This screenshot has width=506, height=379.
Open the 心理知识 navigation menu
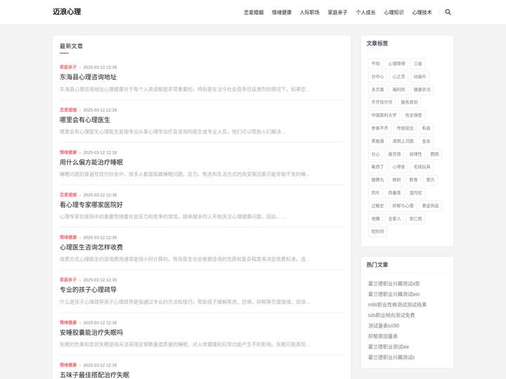click(x=394, y=12)
